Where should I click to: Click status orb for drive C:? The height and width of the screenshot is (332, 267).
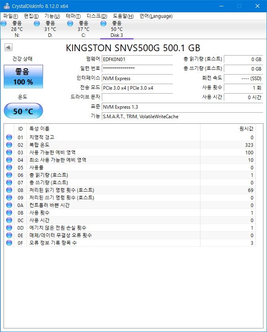(70, 23)
